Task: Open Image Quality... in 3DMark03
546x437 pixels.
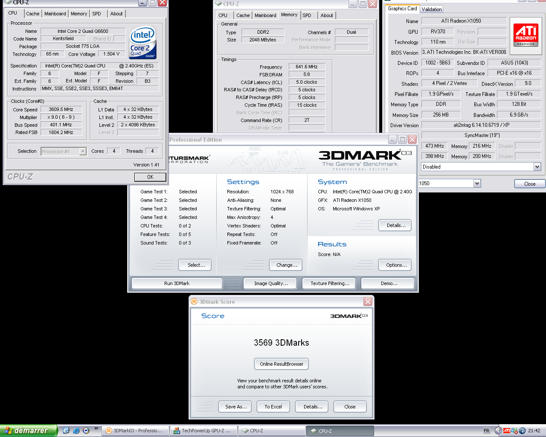Action: (271, 283)
